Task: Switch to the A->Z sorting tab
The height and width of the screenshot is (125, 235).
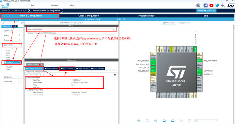Action: (x=15, y=26)
